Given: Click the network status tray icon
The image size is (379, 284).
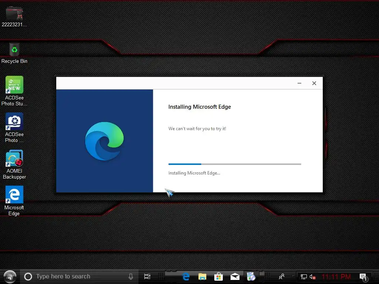Looking at the screenshot, I should pyautogui.click(x=303, y=277).
